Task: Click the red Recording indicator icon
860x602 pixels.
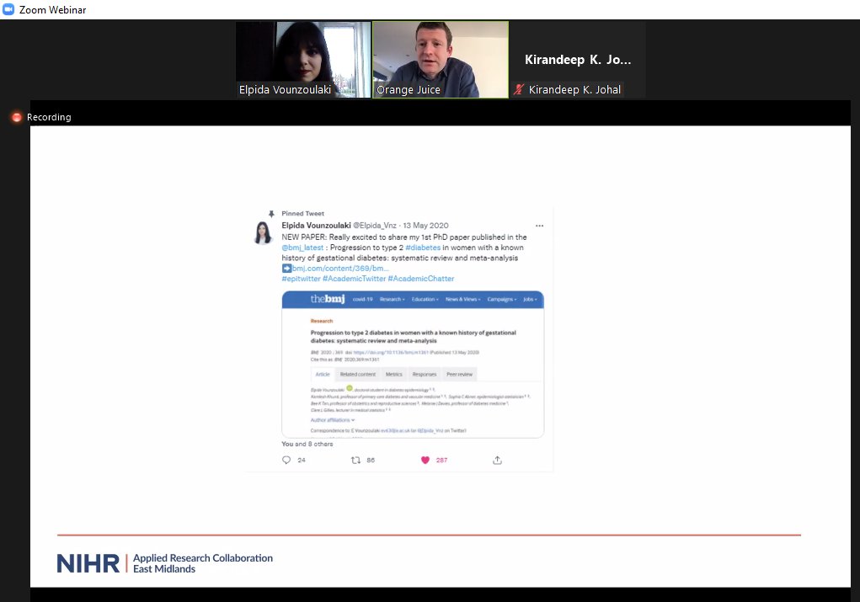Action: coord(17,117)
